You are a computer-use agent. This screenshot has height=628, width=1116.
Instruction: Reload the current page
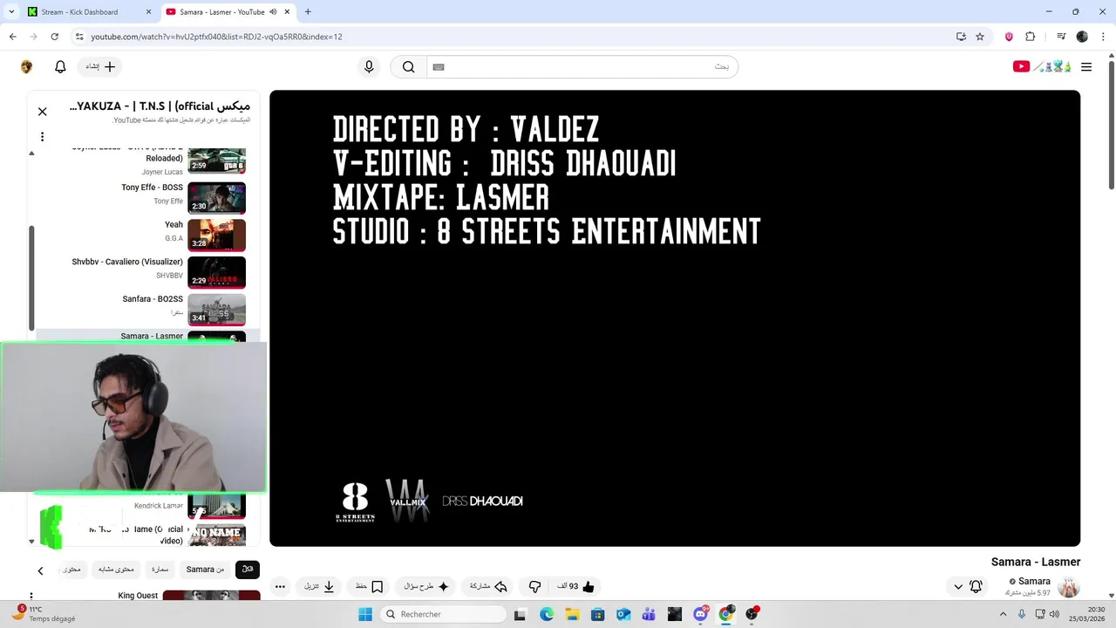tap(54, 37)
